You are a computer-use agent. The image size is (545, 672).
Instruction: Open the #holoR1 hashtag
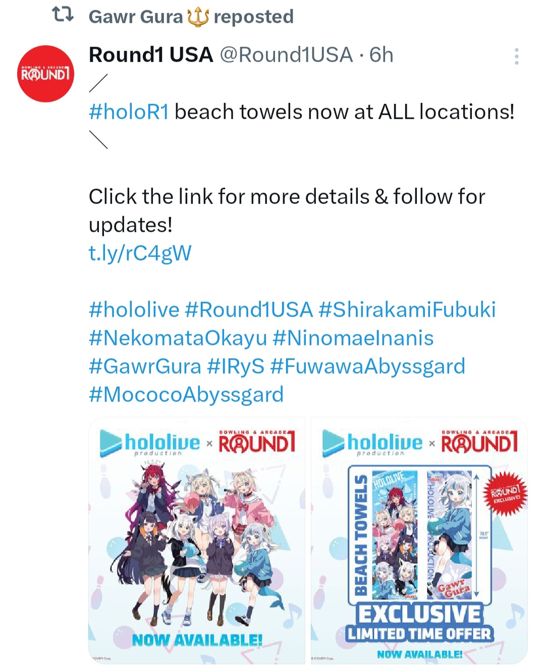pyautogui.click(x=129, y=112)
